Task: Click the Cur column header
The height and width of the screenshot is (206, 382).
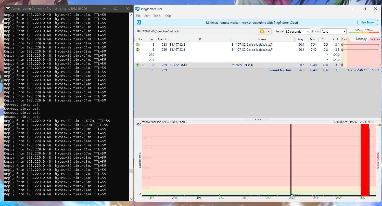Action: pyautogui.click(x=324, y=39)
